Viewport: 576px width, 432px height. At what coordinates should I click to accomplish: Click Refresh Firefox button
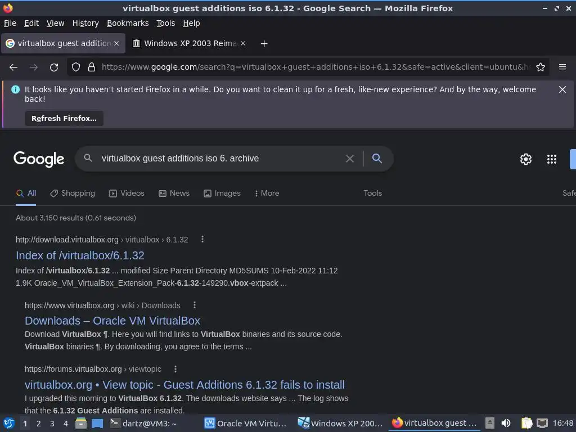pyautogui.click(x=64, y=118)
